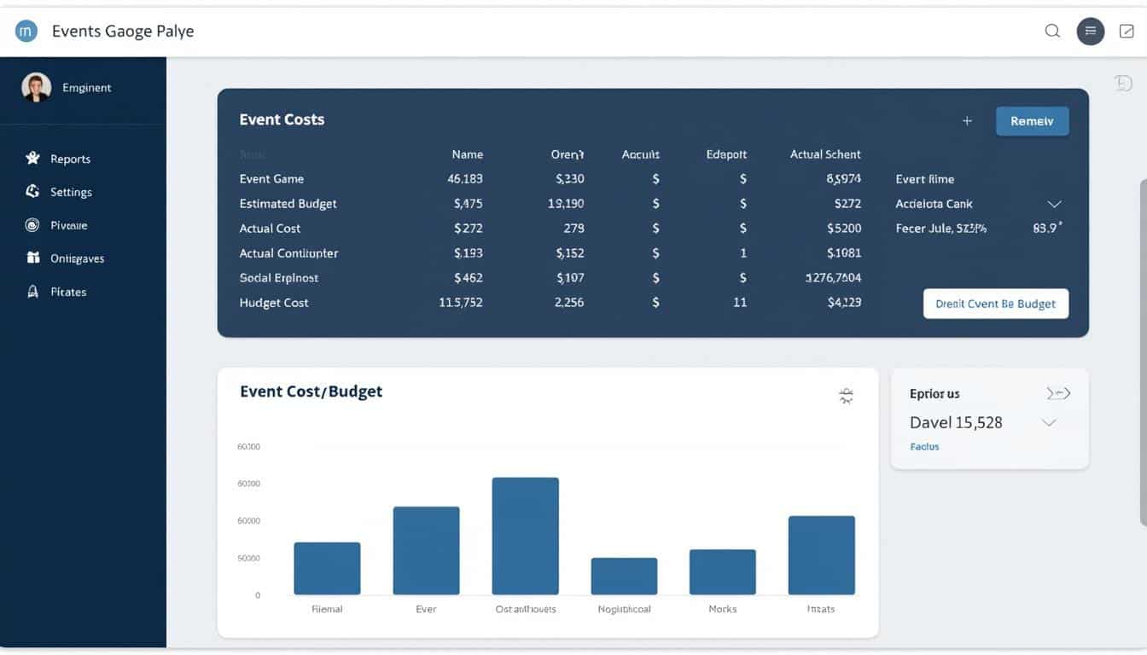This screenshot has height=655, width=1147.
Task: Click the vertical scrollbar on right edge
Action: [1142, 341]
